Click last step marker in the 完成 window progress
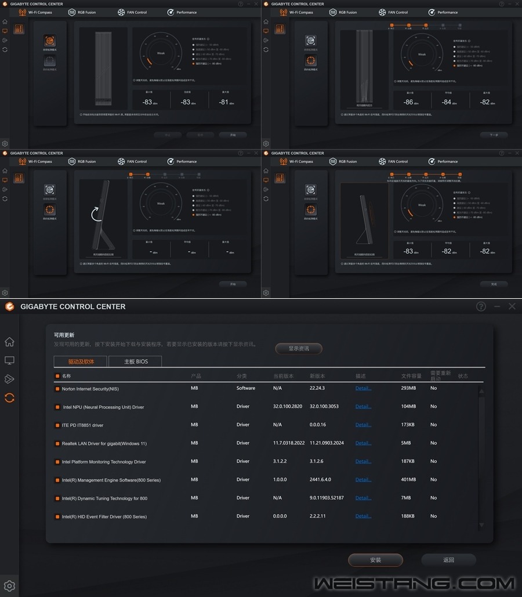The height and width of the screenshot is (597, 522). pyautogui.click(x=459, y=175)
